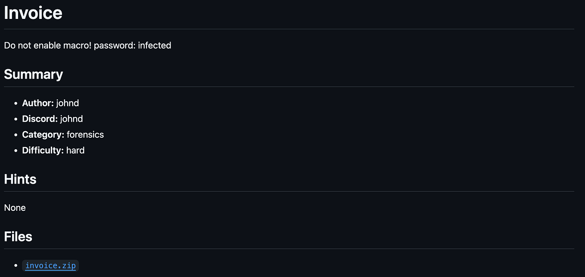Click the Hints section heading
The width and height of the screenshot is (585, 277).
pos(20,179)
